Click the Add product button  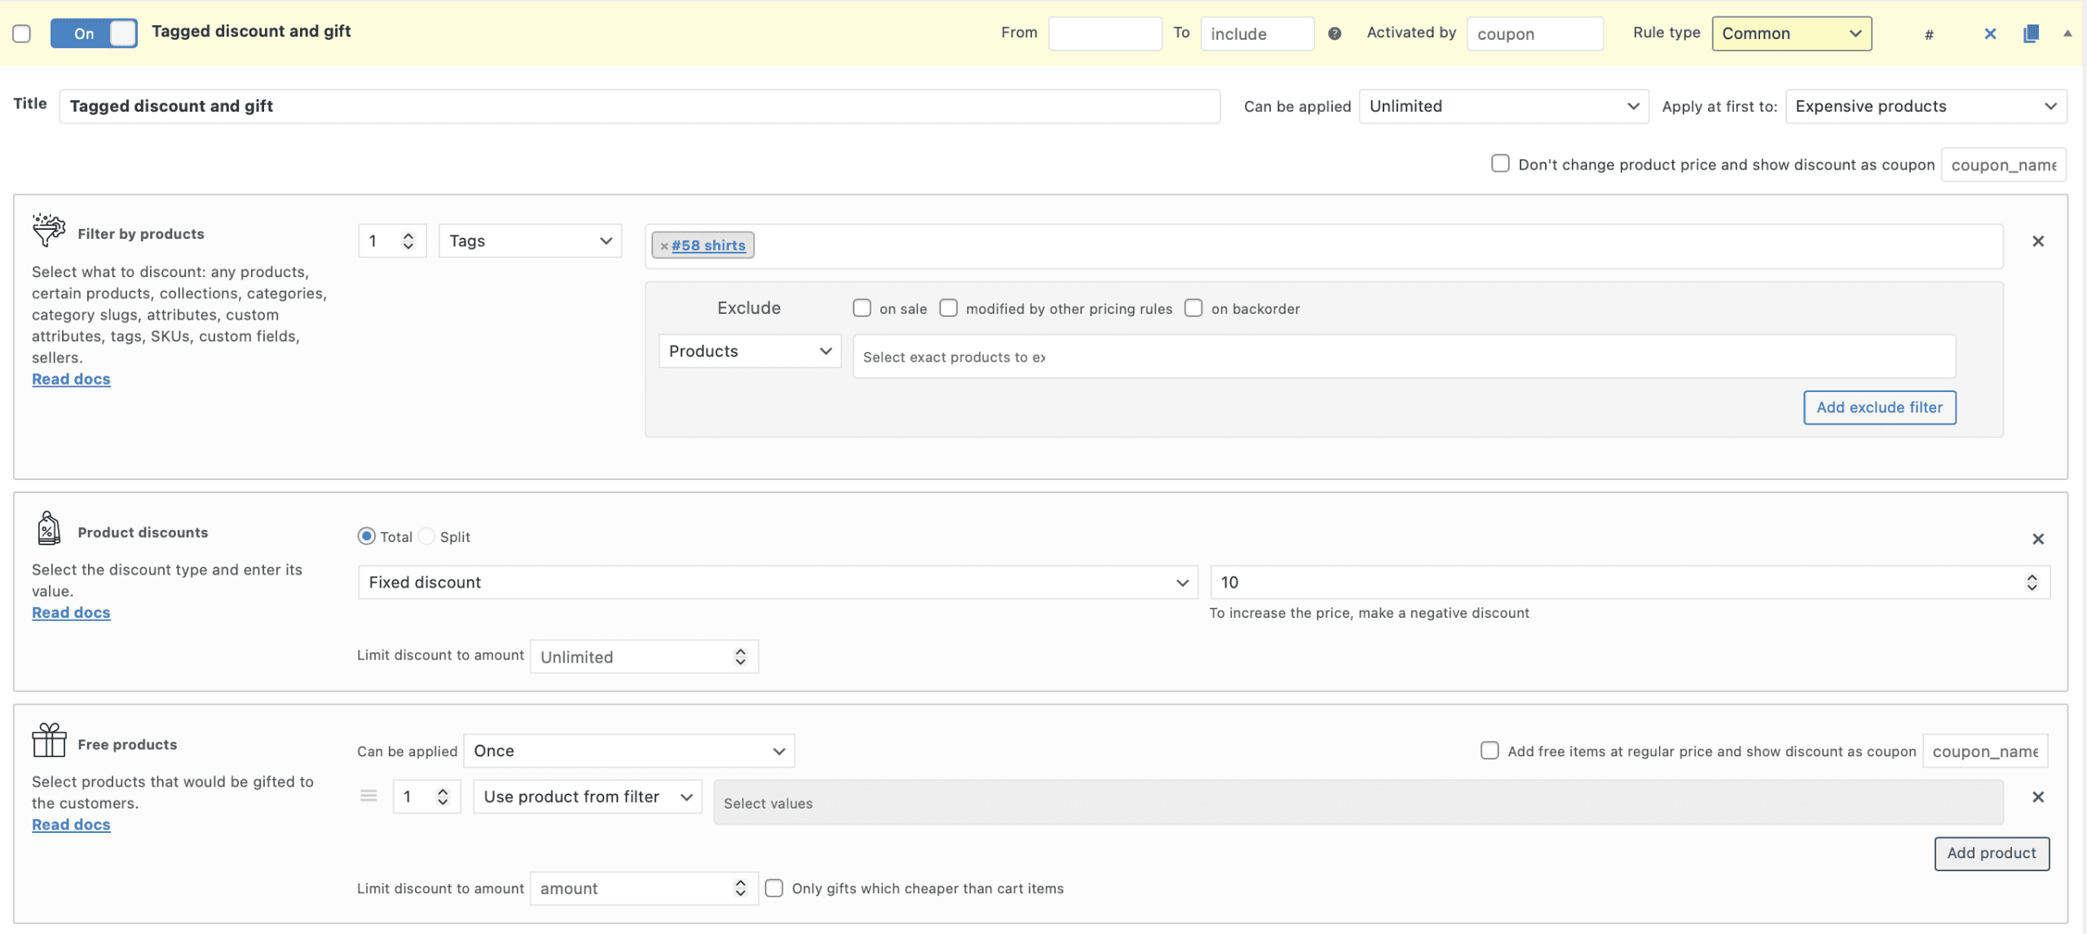click(x=1991, y=853)
